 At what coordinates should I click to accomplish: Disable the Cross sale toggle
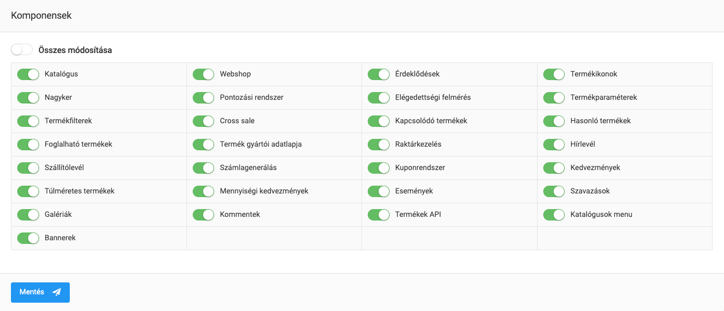(203, 121)
